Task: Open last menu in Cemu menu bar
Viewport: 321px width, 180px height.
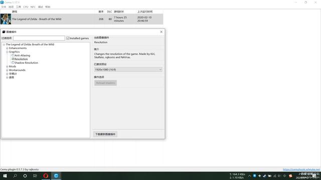Action: tap(48, 6)
